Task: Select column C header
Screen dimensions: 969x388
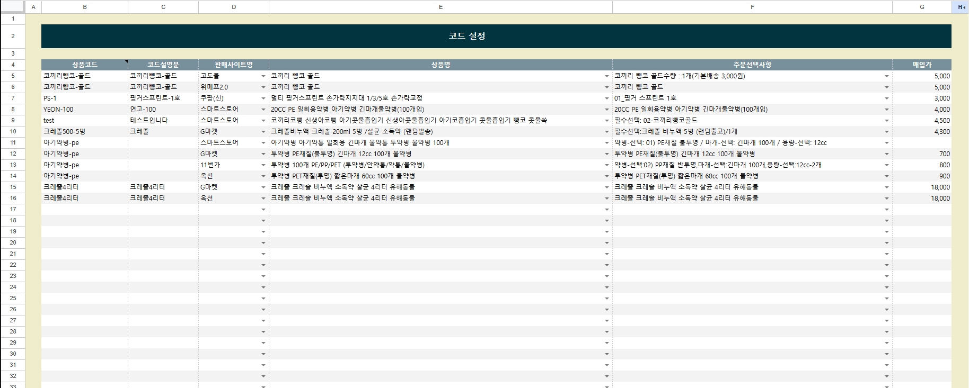Action: click(163, 7)
